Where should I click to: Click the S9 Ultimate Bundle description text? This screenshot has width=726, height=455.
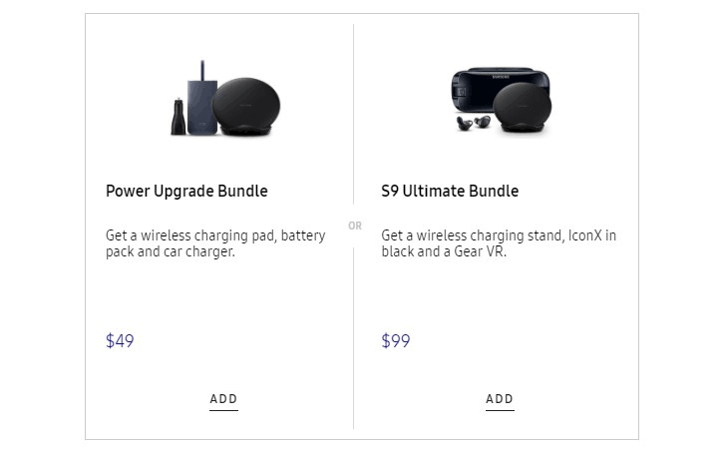(x=499, y=243)
